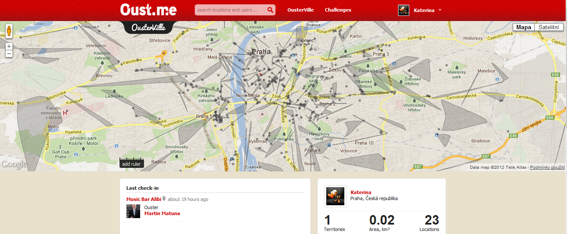Screen dimensions: 567x234
Task: Click the E65 road sign on the map
Action: (550, 118)
